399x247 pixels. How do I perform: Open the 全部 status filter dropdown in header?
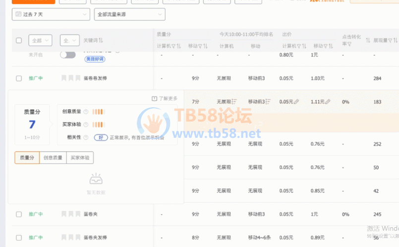41,40
